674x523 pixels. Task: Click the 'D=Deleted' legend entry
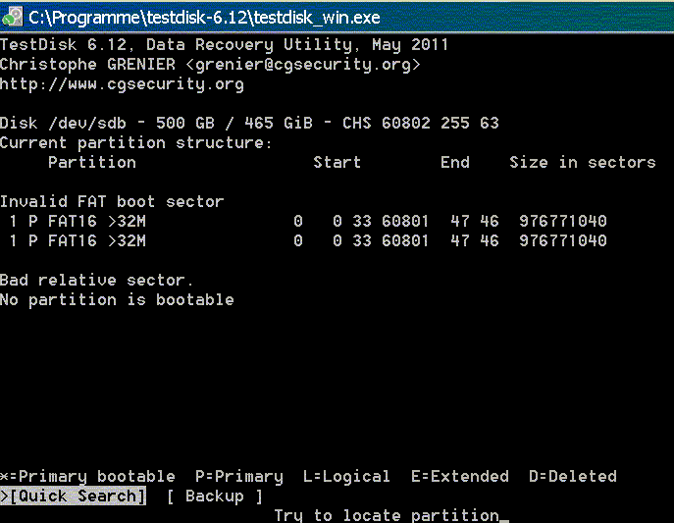(x=573, y=476)
